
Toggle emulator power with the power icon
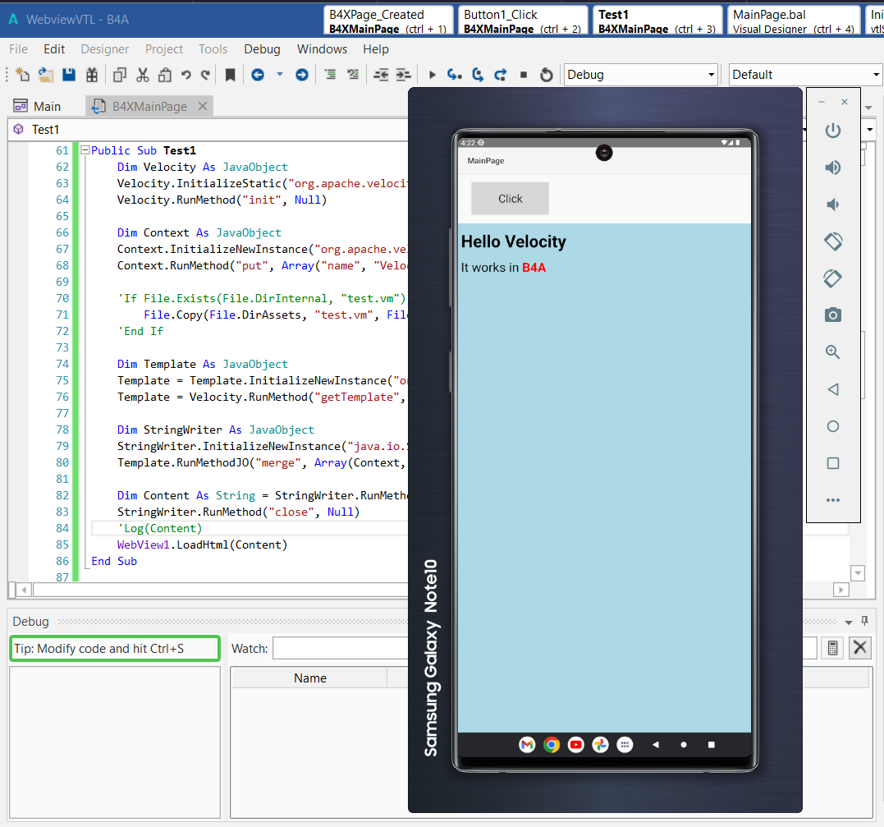(833, 131)
